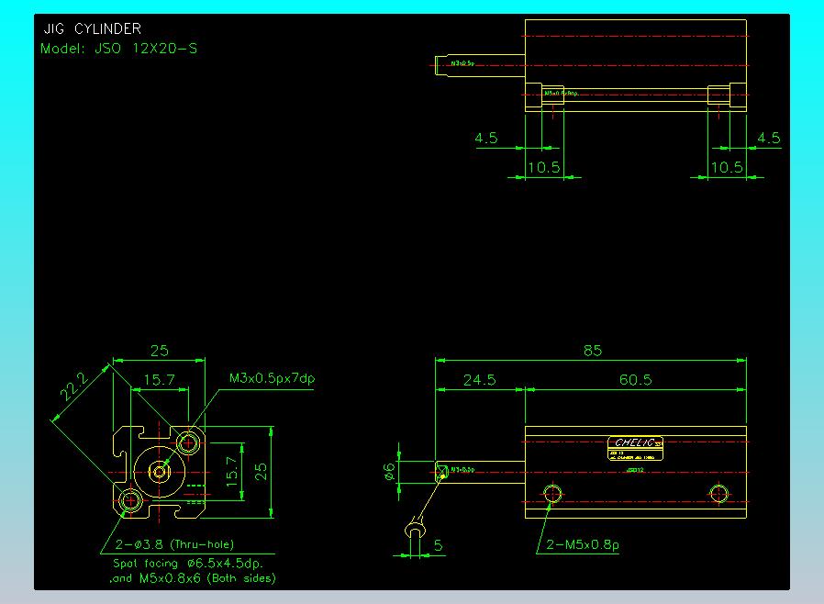Click the '2-M5x0.8p' port callout
This screenshot has width=824, height=604.
pyautogui.click(x=583, y=544)
